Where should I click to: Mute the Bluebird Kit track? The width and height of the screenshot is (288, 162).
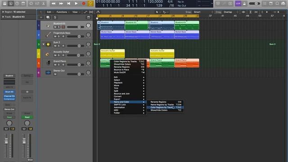pos(55,27)
